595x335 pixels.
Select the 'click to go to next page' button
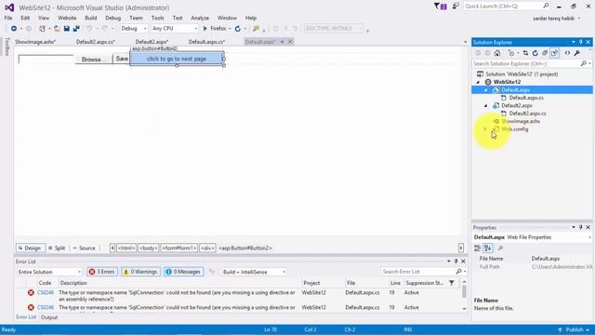[177, 59]
